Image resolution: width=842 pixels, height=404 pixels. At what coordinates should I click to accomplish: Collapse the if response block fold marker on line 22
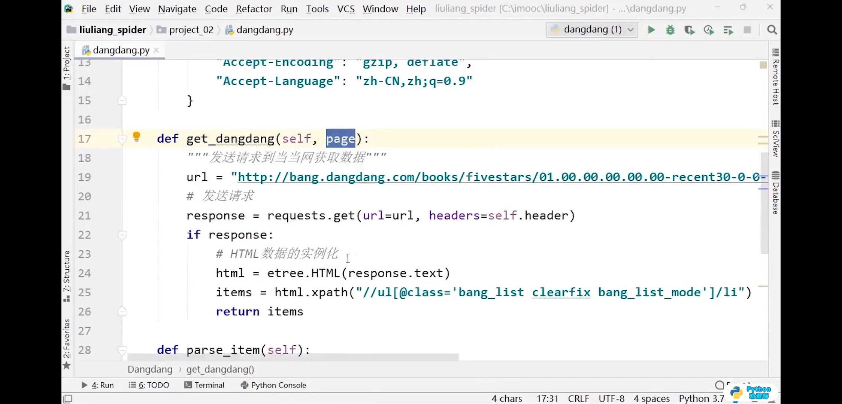pos(122,235)
